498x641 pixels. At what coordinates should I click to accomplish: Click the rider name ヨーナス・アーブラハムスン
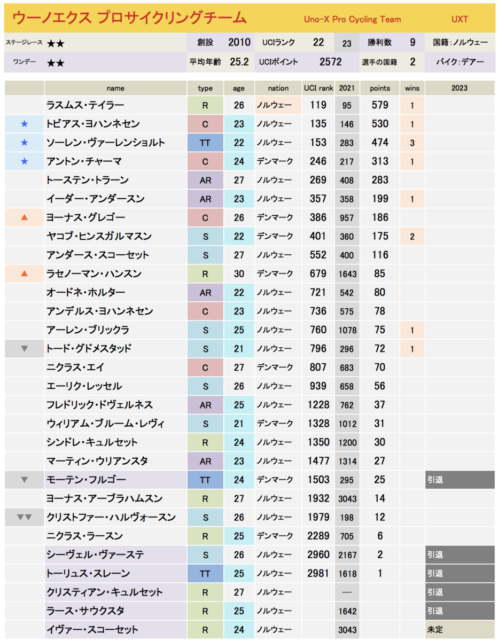(105, 498)
